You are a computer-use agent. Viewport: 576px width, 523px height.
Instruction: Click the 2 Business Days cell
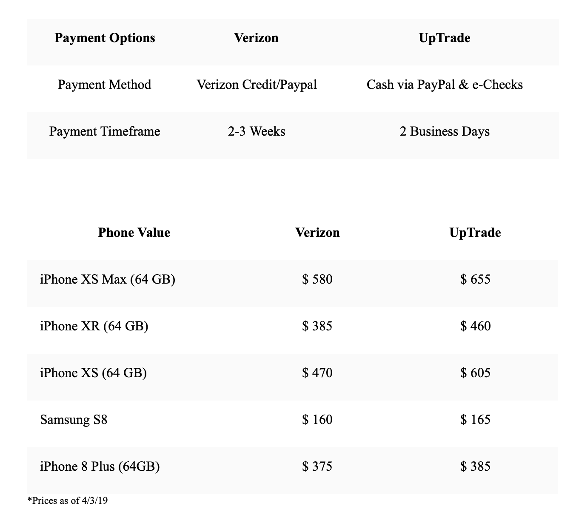[445, 131]
